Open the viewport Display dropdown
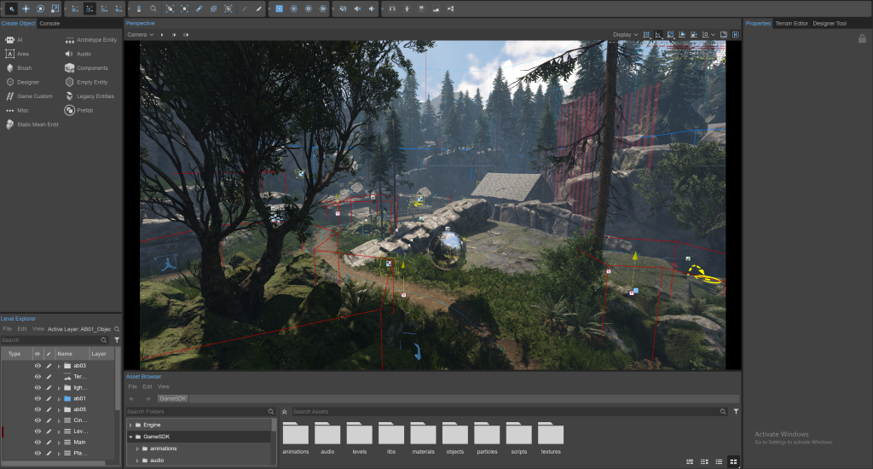 [x=625, y=34]
